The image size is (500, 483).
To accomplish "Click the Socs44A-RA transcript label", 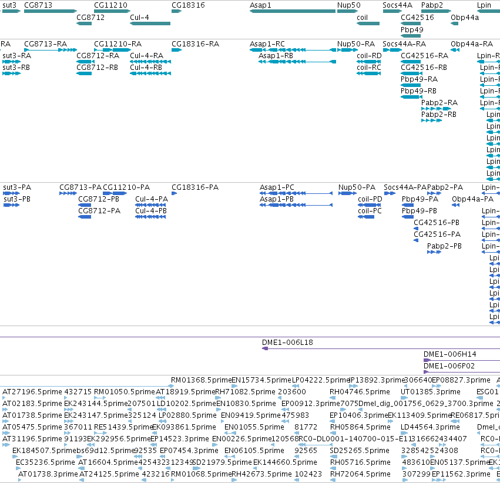I will (x=404, y=43).
